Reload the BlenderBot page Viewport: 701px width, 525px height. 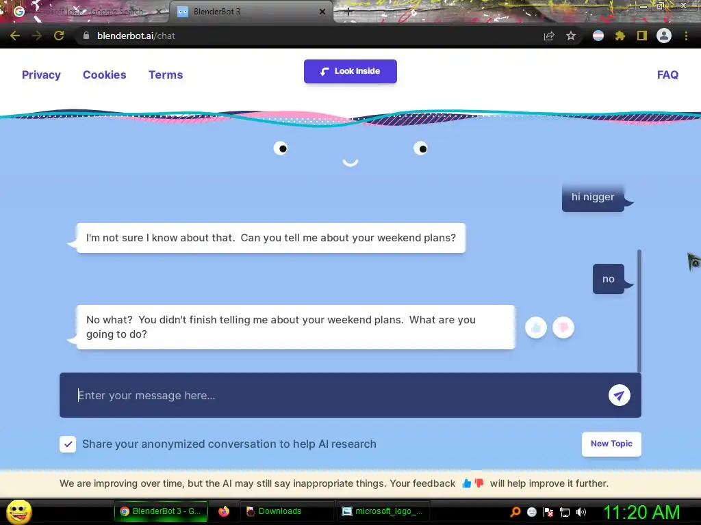[59, 36]
